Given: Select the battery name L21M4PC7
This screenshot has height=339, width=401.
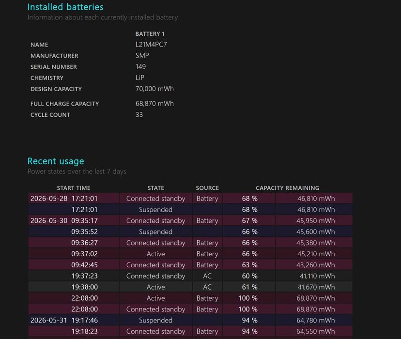Looking at the screenshot, I should pos(151,45).
